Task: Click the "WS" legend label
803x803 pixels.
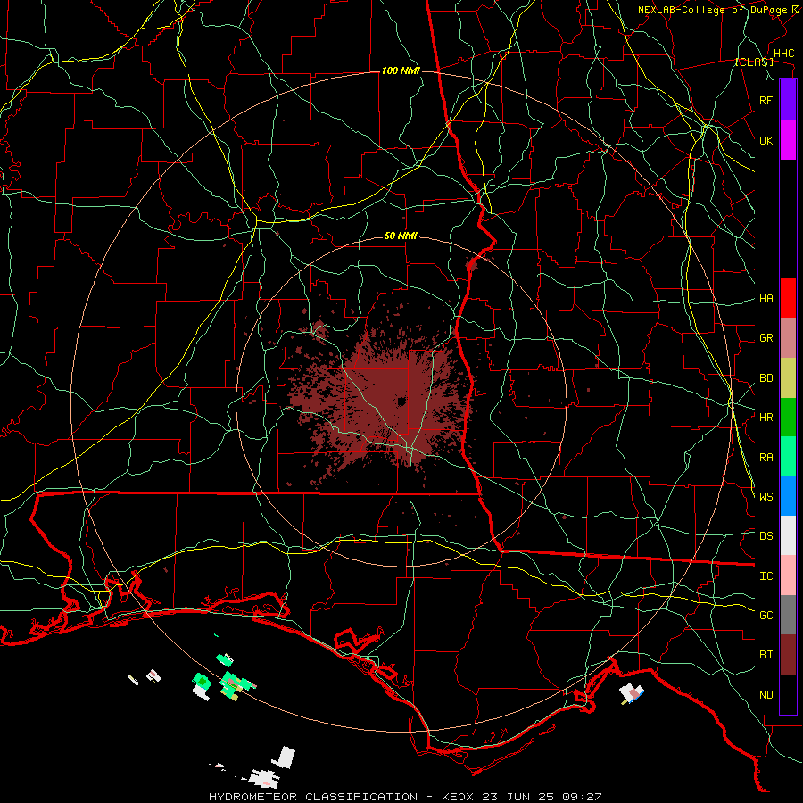Action: coord(766,496)
